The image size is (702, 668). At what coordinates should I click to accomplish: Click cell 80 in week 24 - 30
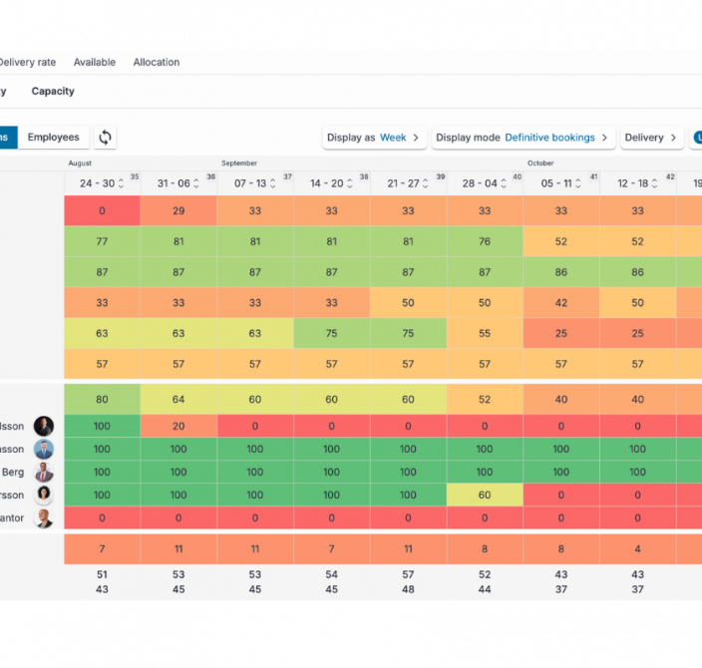tap(102, 399)
